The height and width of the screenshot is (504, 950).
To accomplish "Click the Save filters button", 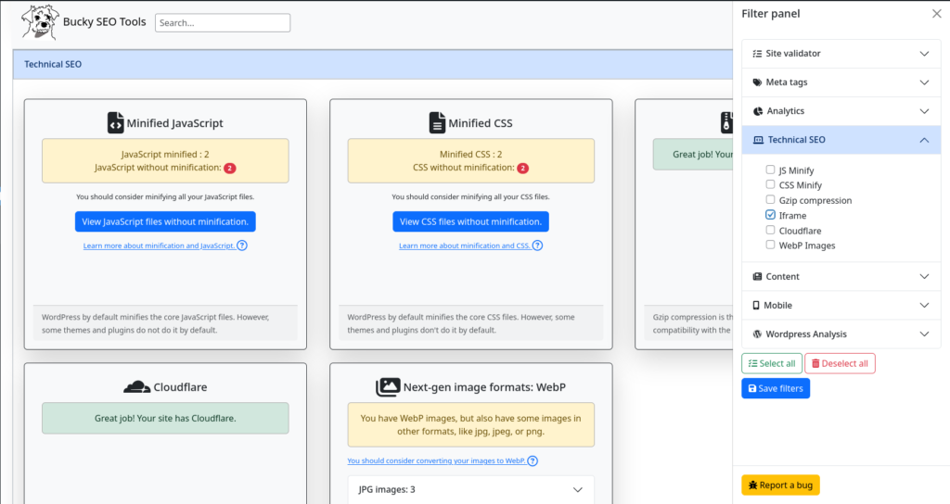I will pyautogui.click(x=776, y=388).
